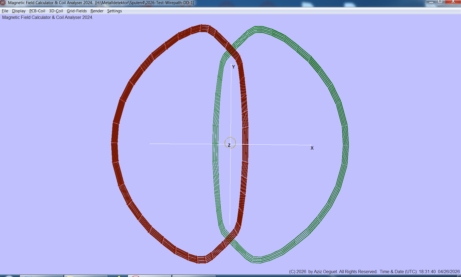The height and width of the screenshot is (277, 461).
Task: Click the coil application icon in the title bar
Action: tap(3, 3)
